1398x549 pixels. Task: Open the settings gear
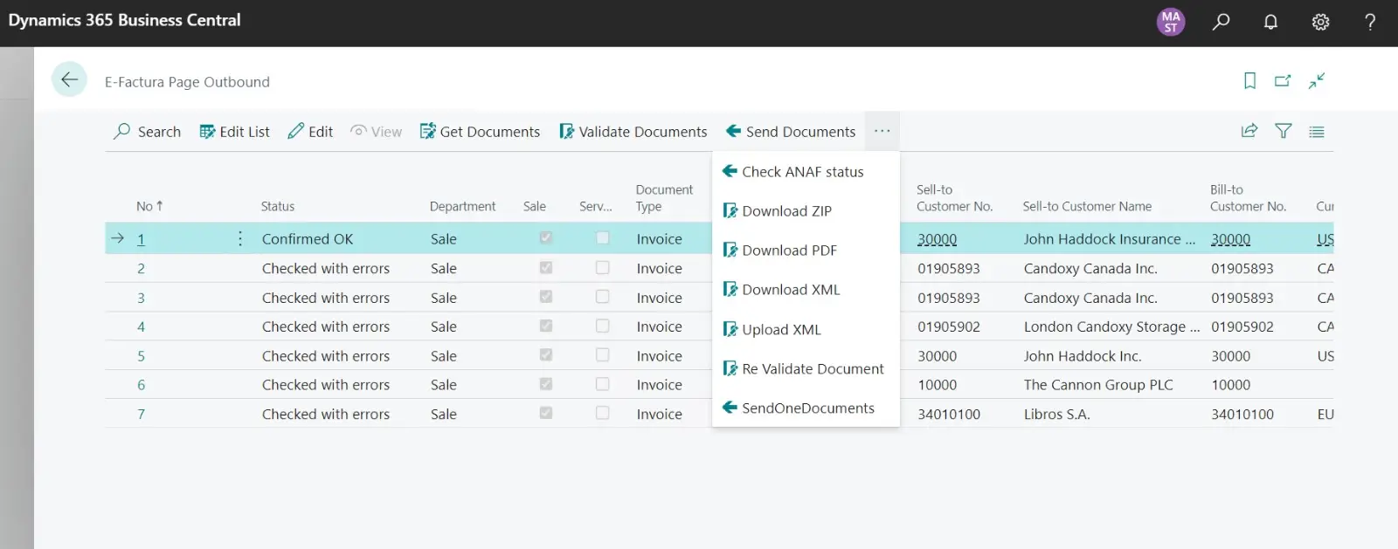pos(1320,22)
